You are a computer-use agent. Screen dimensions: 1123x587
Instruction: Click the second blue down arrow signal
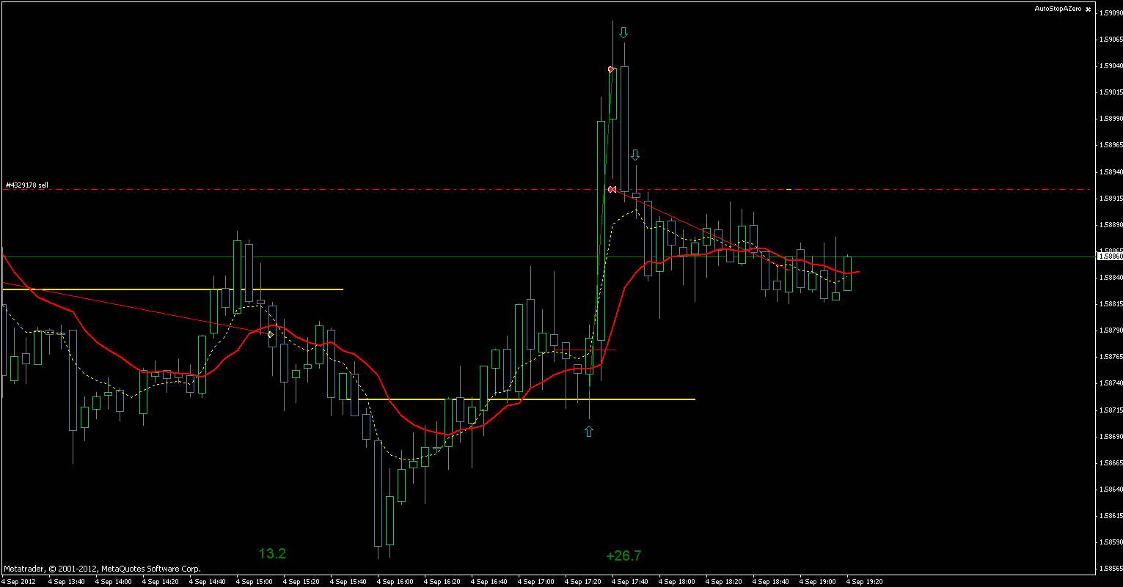pyautogui.click(x=635, y=154)
